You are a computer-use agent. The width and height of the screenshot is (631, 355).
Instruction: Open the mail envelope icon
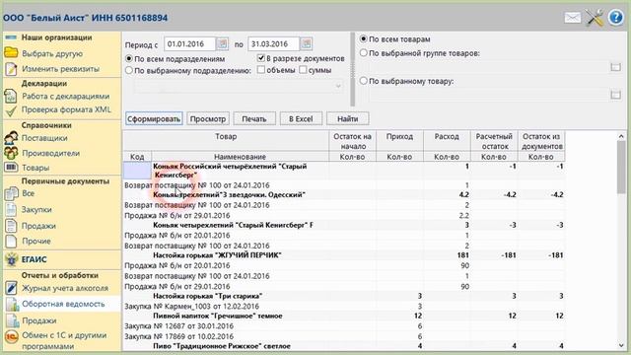click(x=573, y=18)
